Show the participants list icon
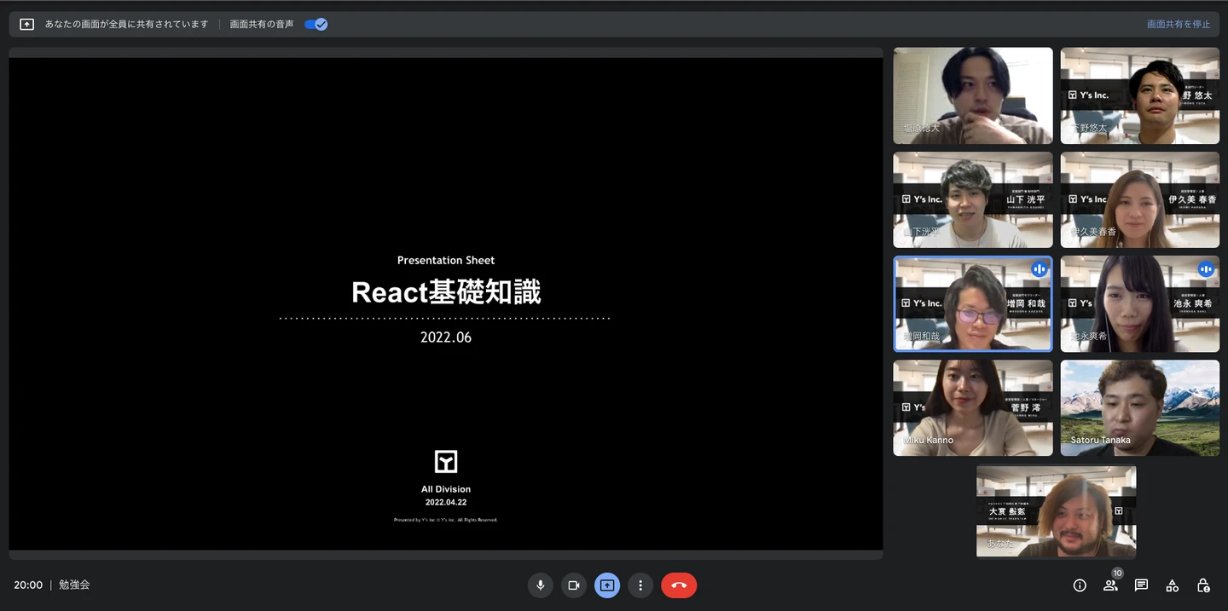The image size is (1228, 611). click(x=1110, y=585)
